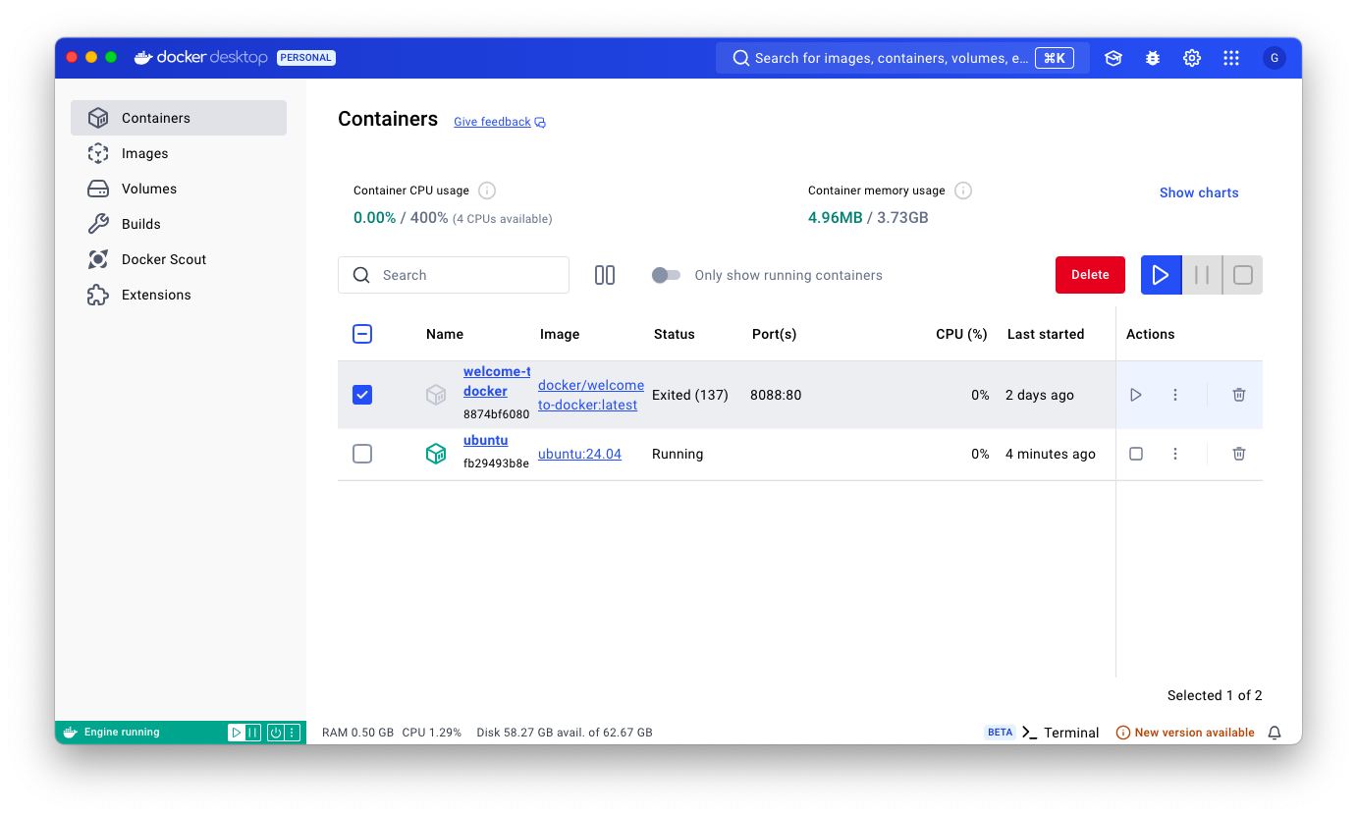The image size is (1357, 817).
Task: Delete the ubuntu container trash icon
Action: coord(1239,454)
